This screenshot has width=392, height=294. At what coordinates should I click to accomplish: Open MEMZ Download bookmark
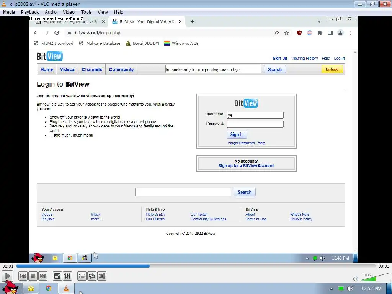click(x=54, y=43)
